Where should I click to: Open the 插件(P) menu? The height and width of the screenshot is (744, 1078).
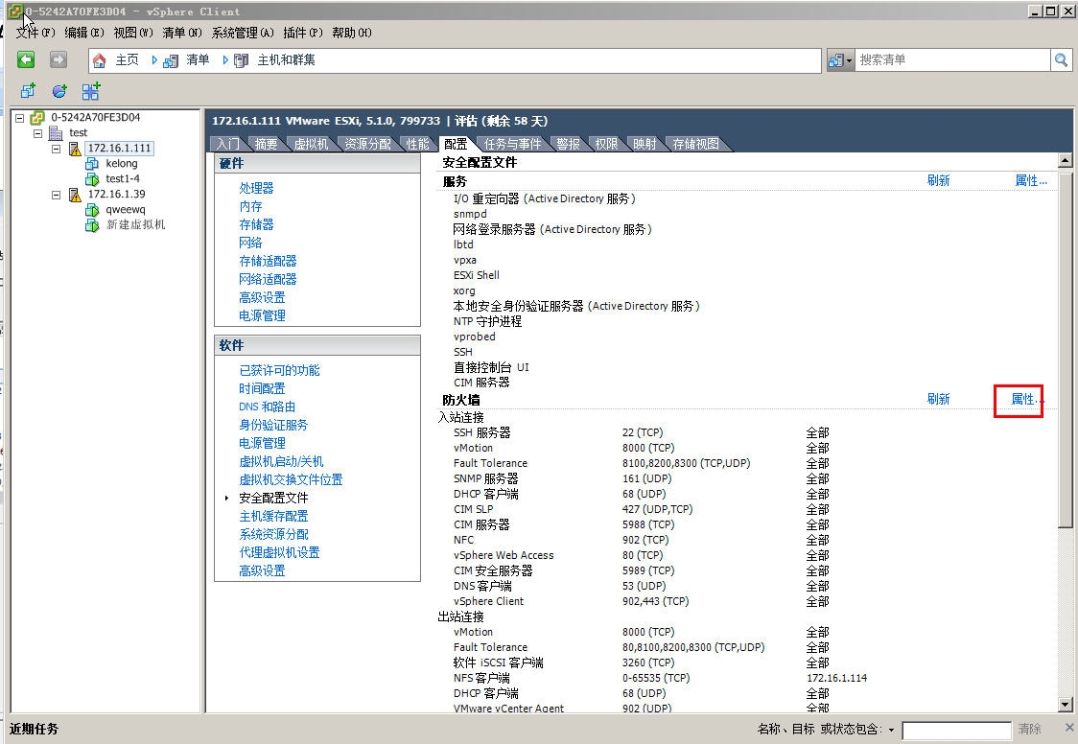tap(302, 33)
